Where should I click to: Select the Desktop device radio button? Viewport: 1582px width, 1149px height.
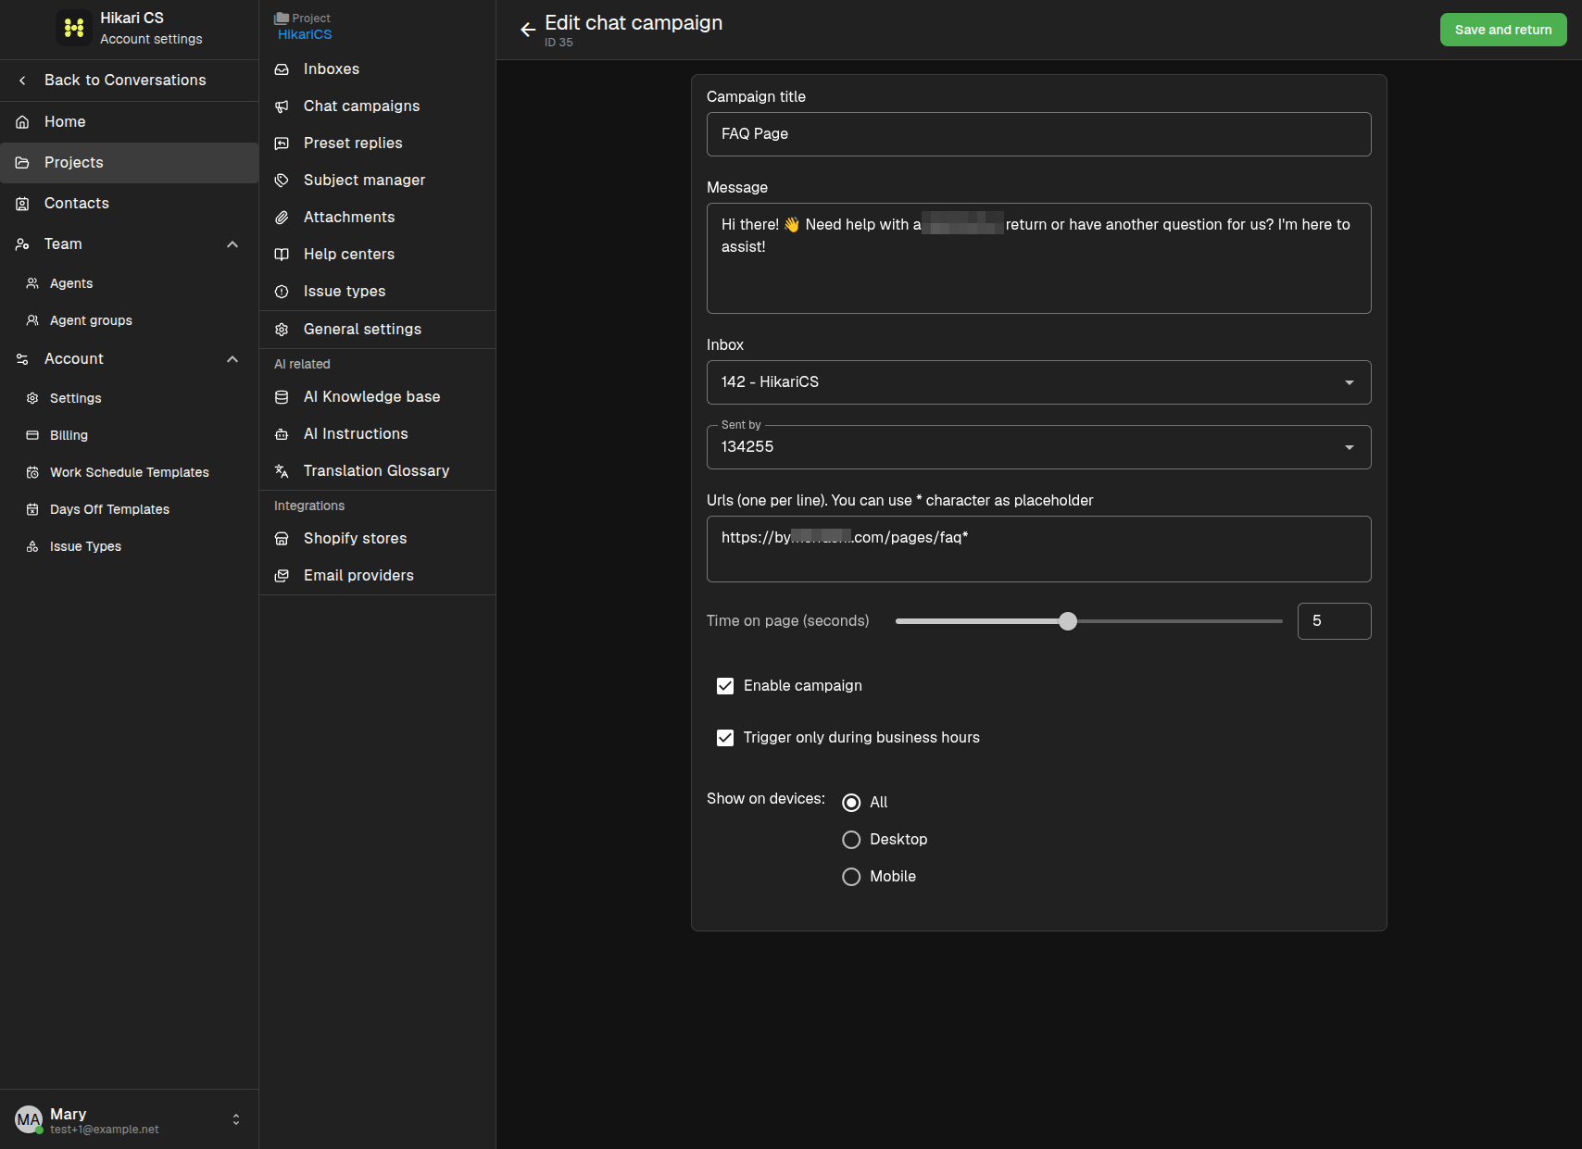pyautogui.click(x=851, y=840)
